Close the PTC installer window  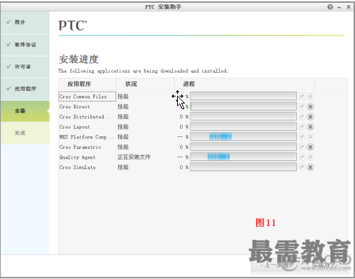349,7
